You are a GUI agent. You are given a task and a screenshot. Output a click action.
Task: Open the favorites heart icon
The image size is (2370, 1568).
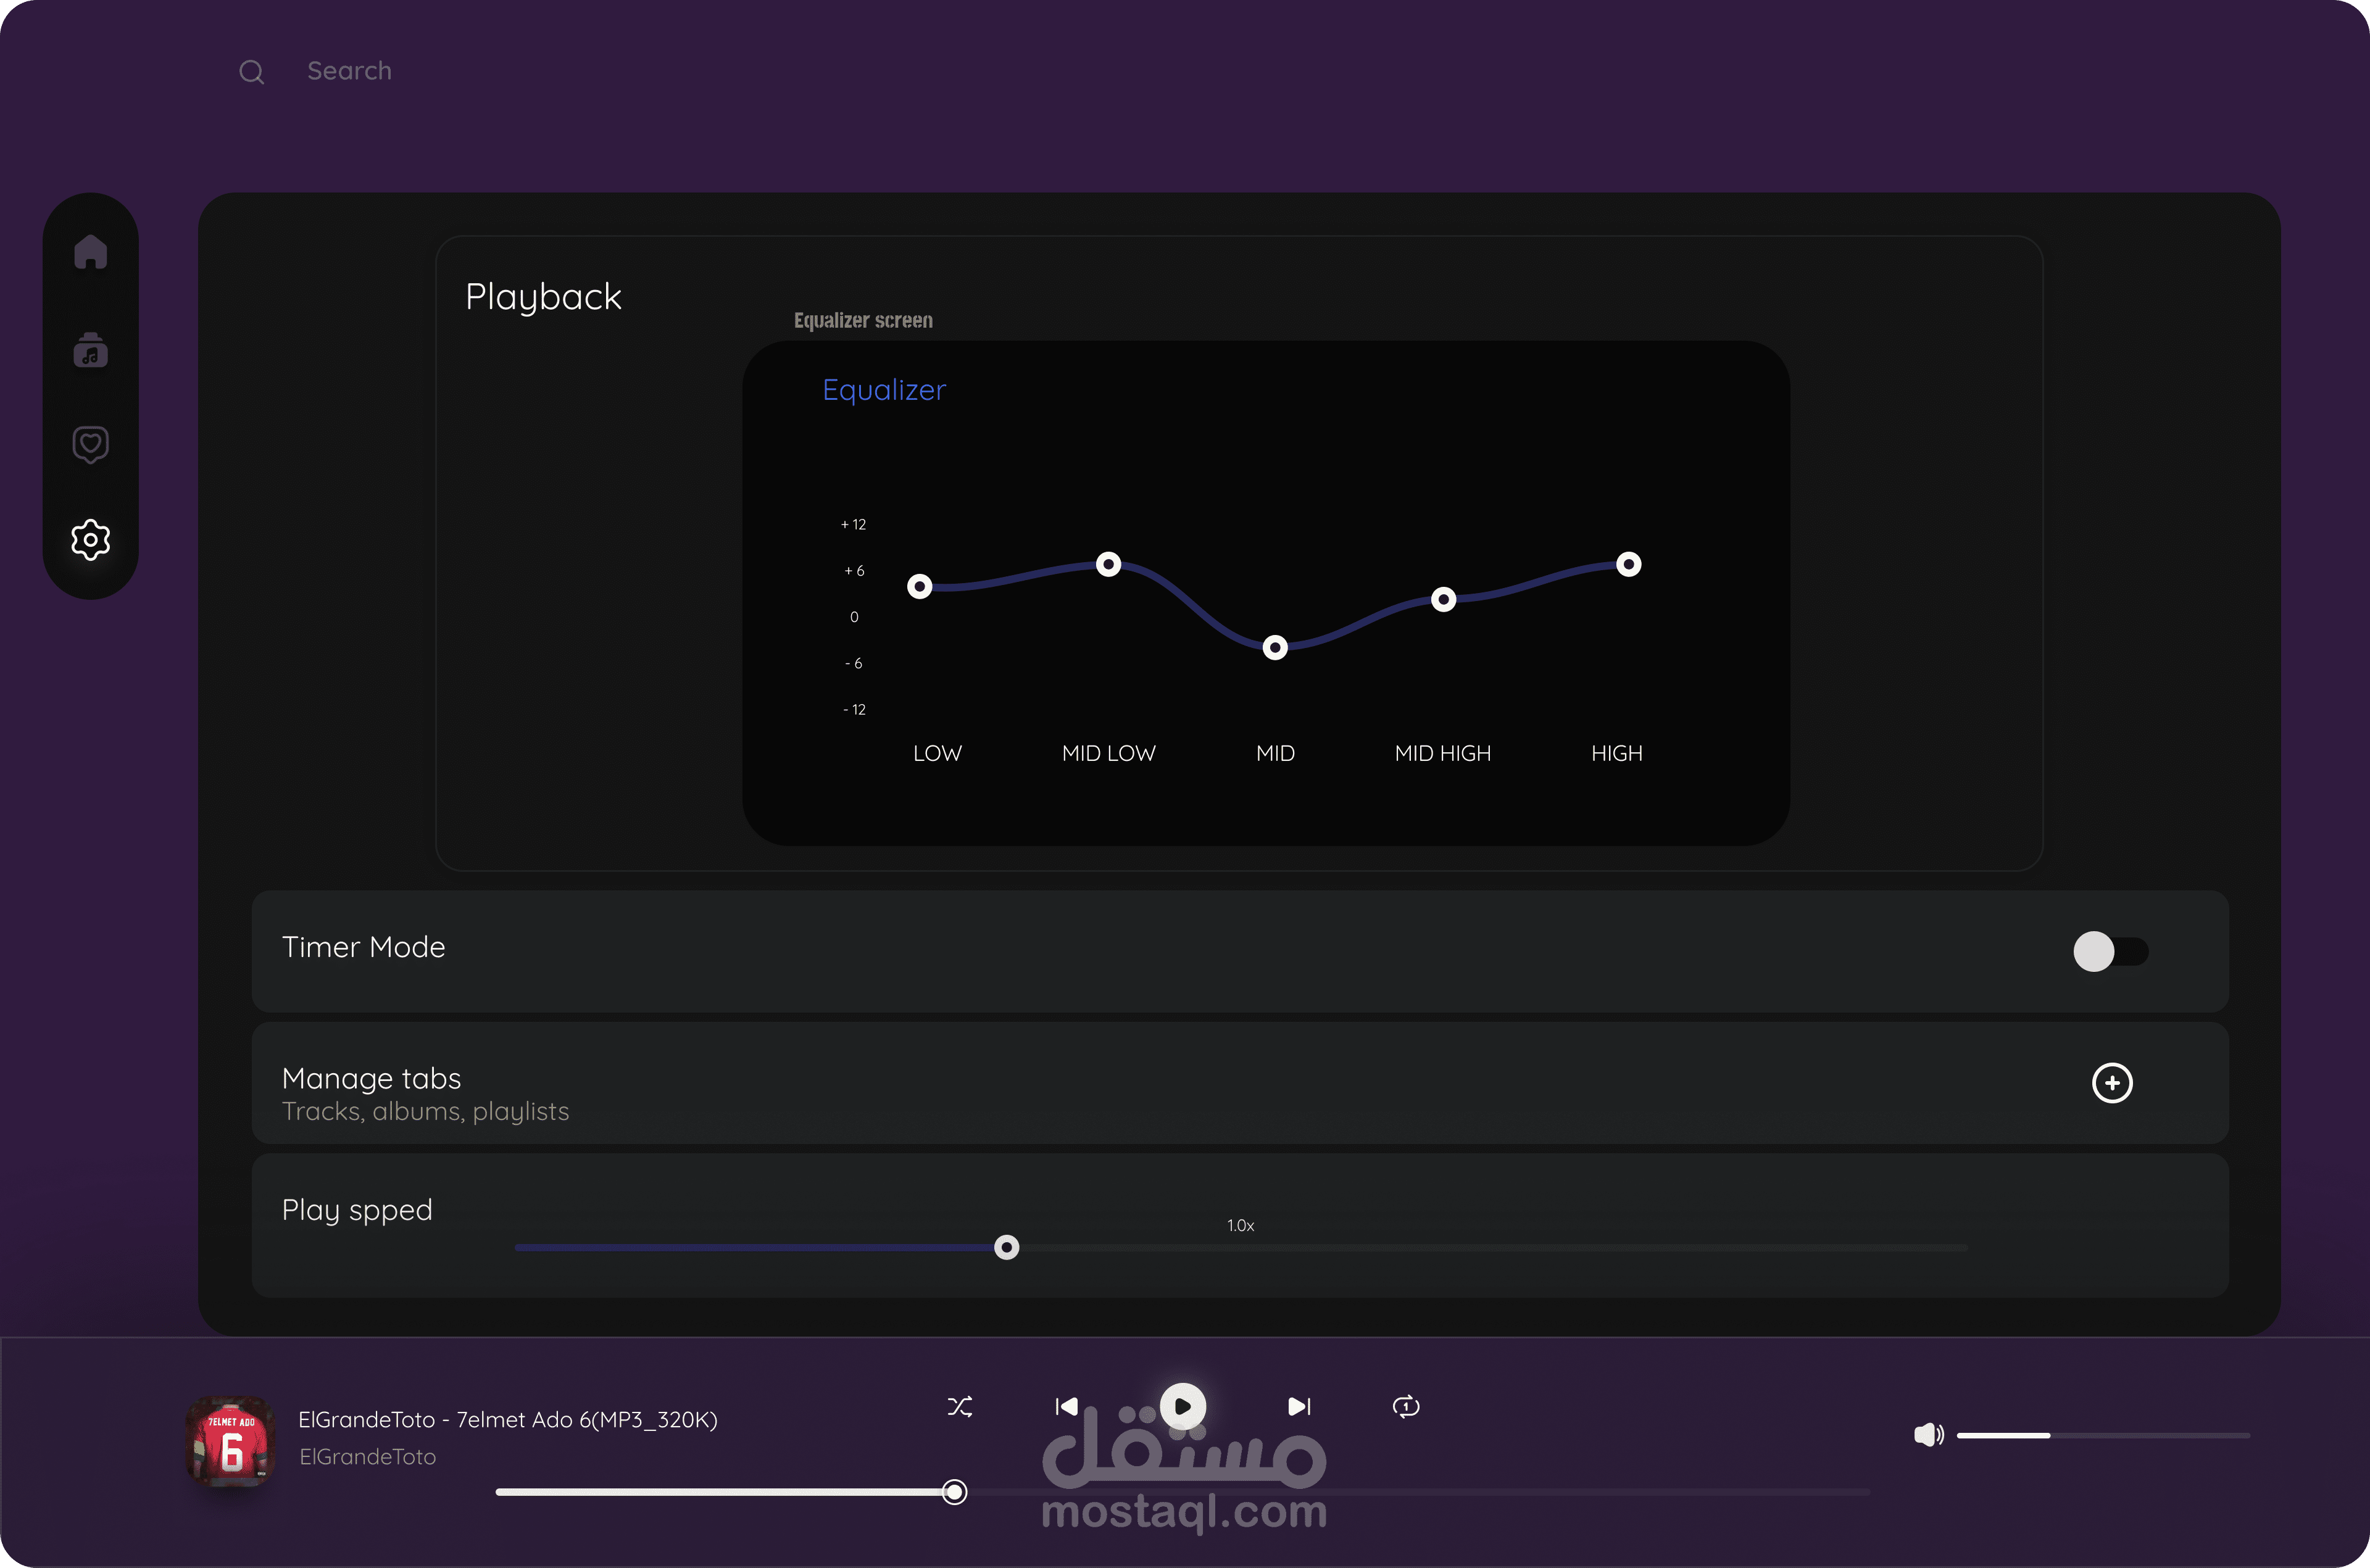coord(90,444)
